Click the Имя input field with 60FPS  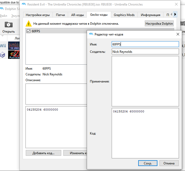point(145,44)
